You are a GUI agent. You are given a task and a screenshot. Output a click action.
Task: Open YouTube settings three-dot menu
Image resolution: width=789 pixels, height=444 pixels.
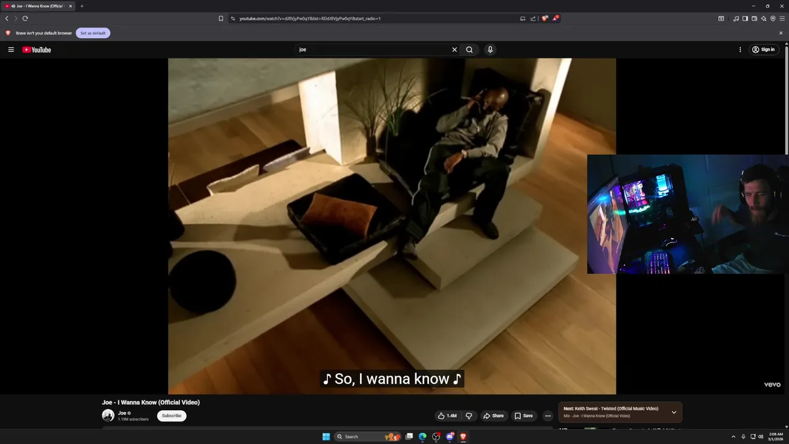tap(740, 50)
